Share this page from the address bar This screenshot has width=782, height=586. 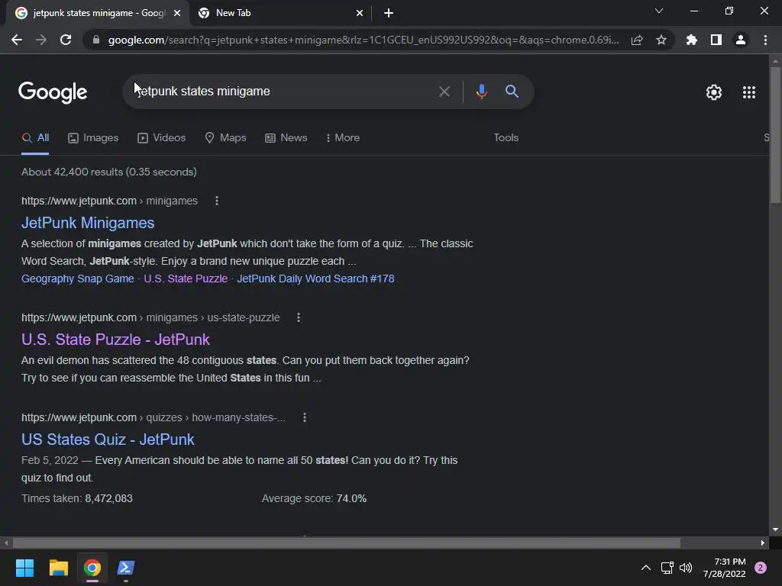tap(637, 40)
